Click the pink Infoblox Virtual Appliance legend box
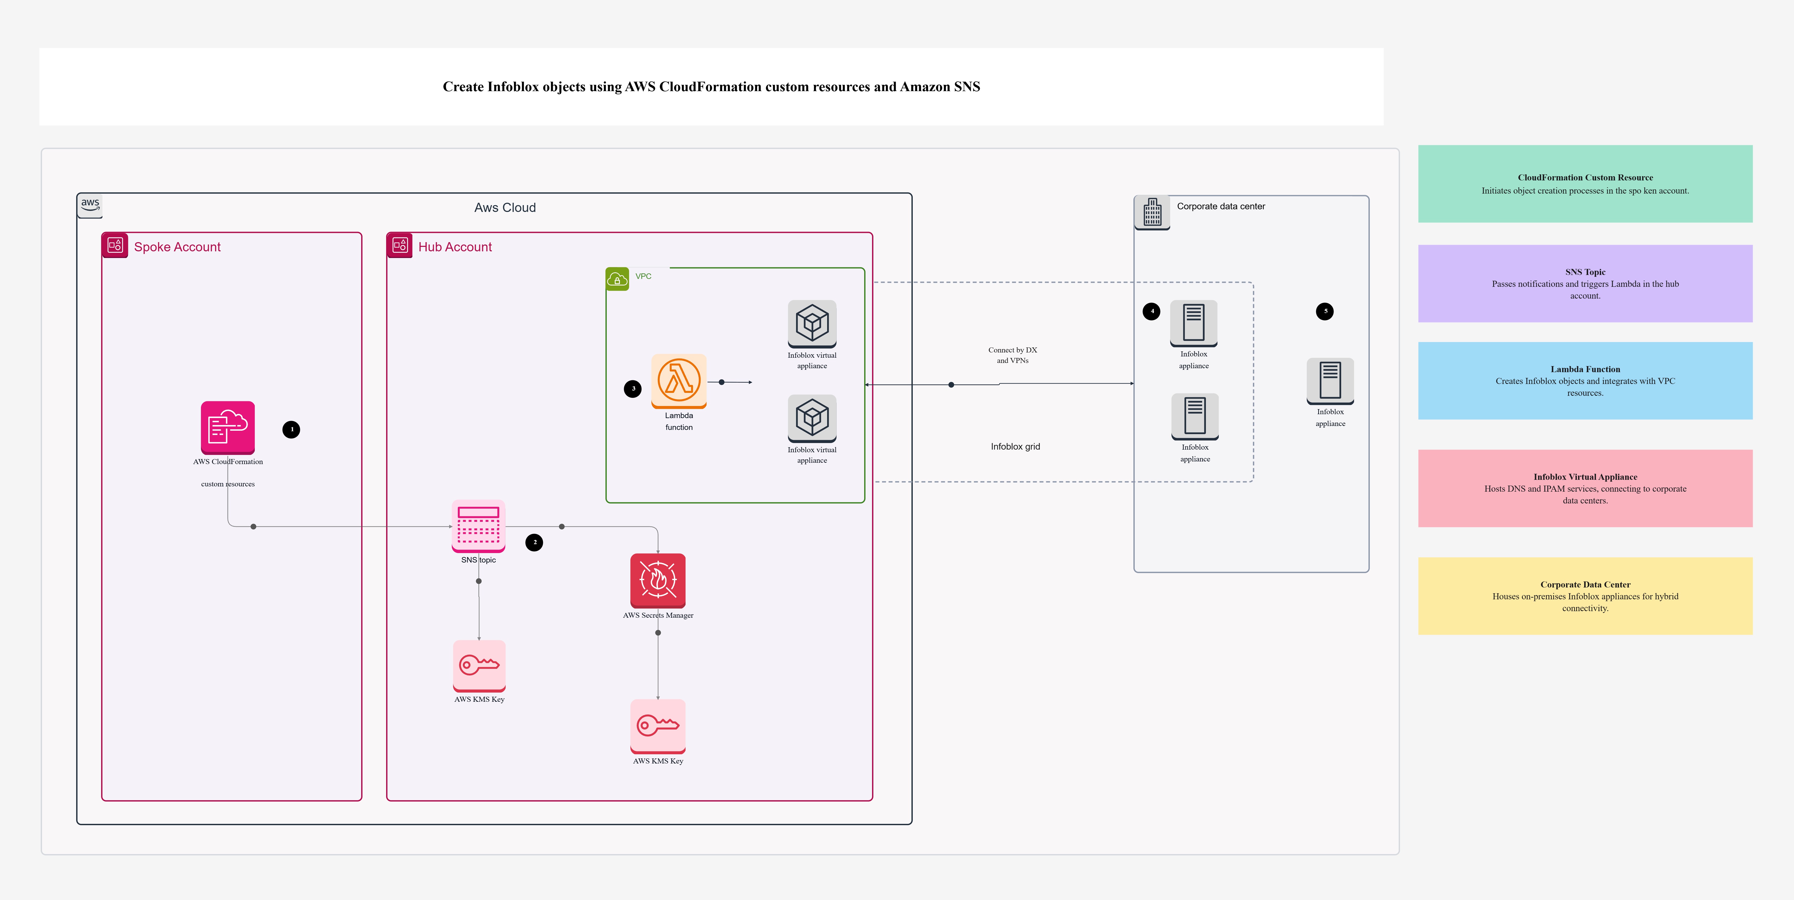The height and width of the screenshot is (900, 1794). pos(1585,488)
